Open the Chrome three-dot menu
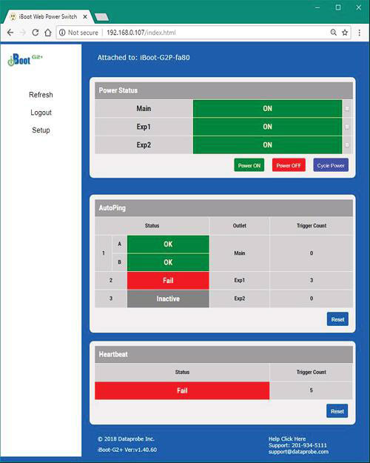The image size is (370, 463). click(359, 33)
